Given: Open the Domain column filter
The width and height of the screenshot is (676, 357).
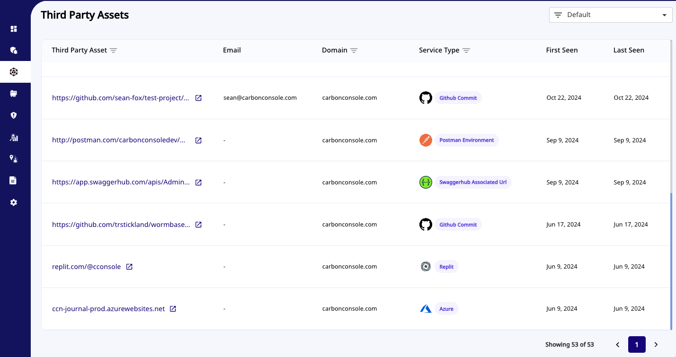Looking at the screenshot, I should tap(354, 51).
